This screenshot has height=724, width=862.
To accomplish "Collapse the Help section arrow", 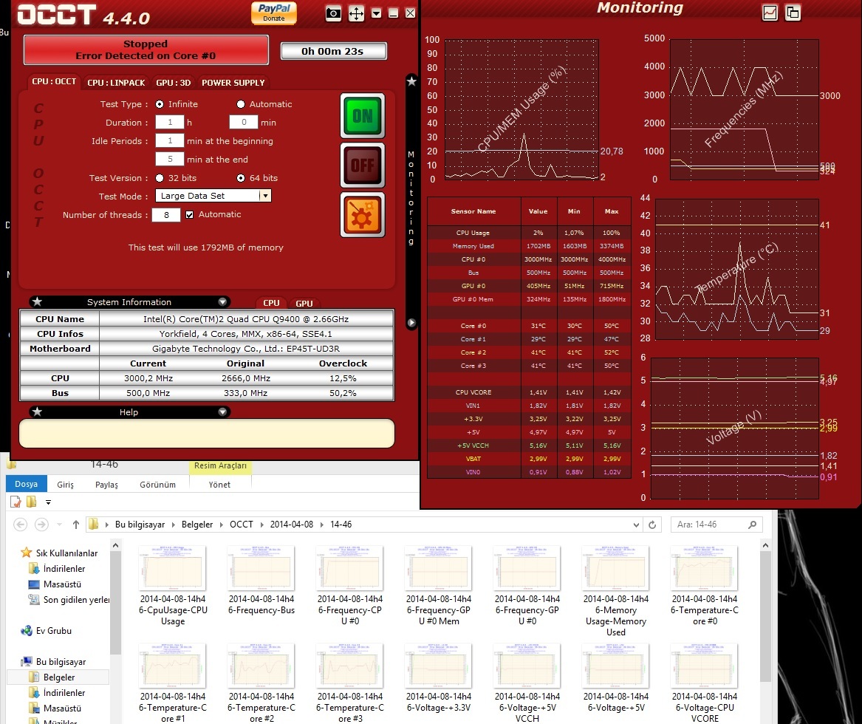I will tap(222, 412).
